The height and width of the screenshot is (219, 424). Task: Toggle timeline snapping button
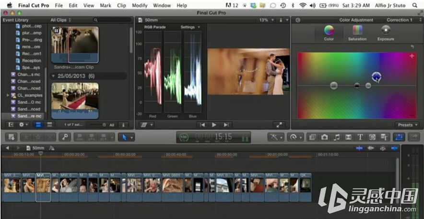[x=394, y=148]
